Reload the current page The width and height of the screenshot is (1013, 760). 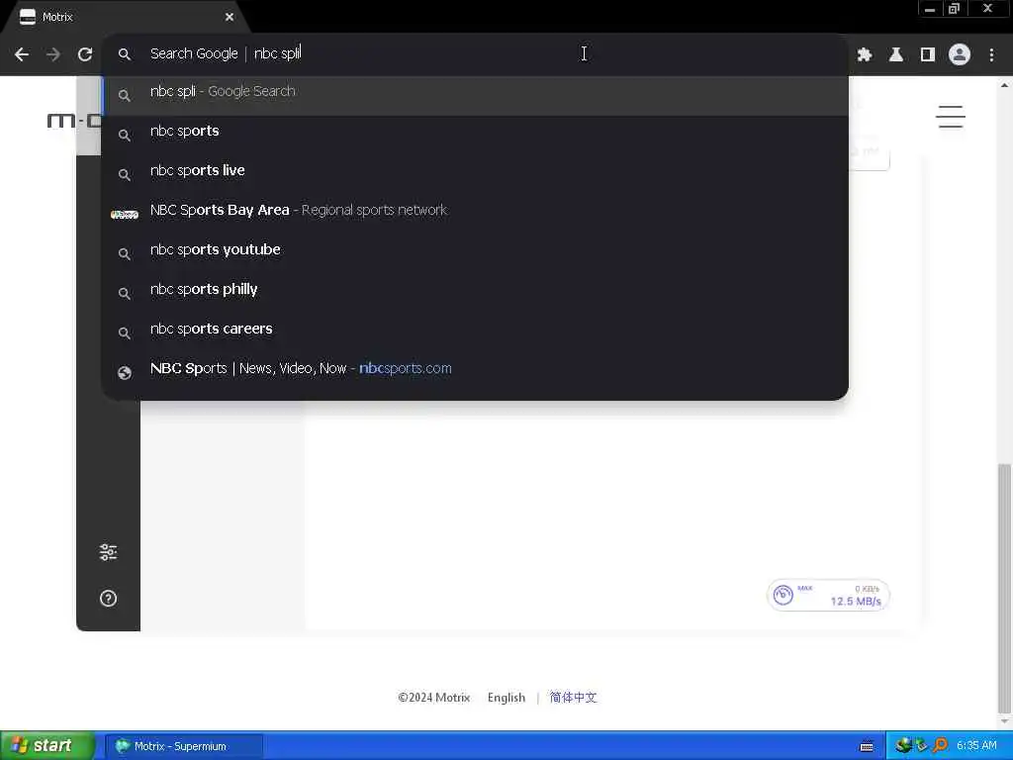(x=85, y=54)
